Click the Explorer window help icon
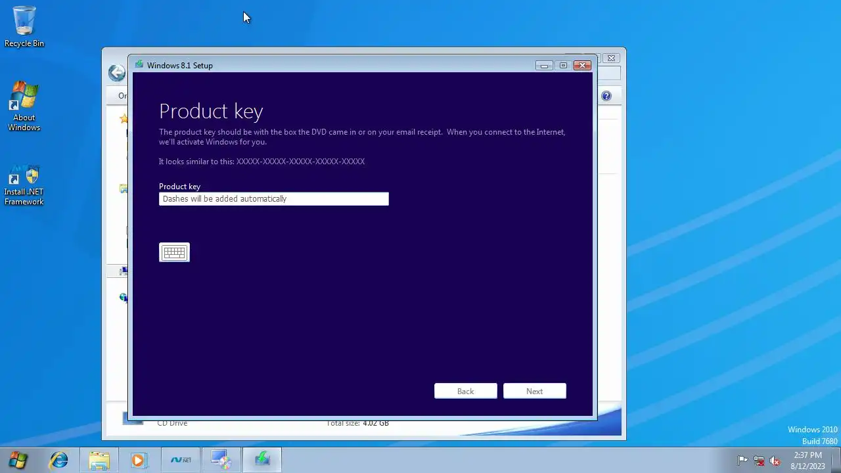Viewport: 841px width, 473px height. point(606,96)
